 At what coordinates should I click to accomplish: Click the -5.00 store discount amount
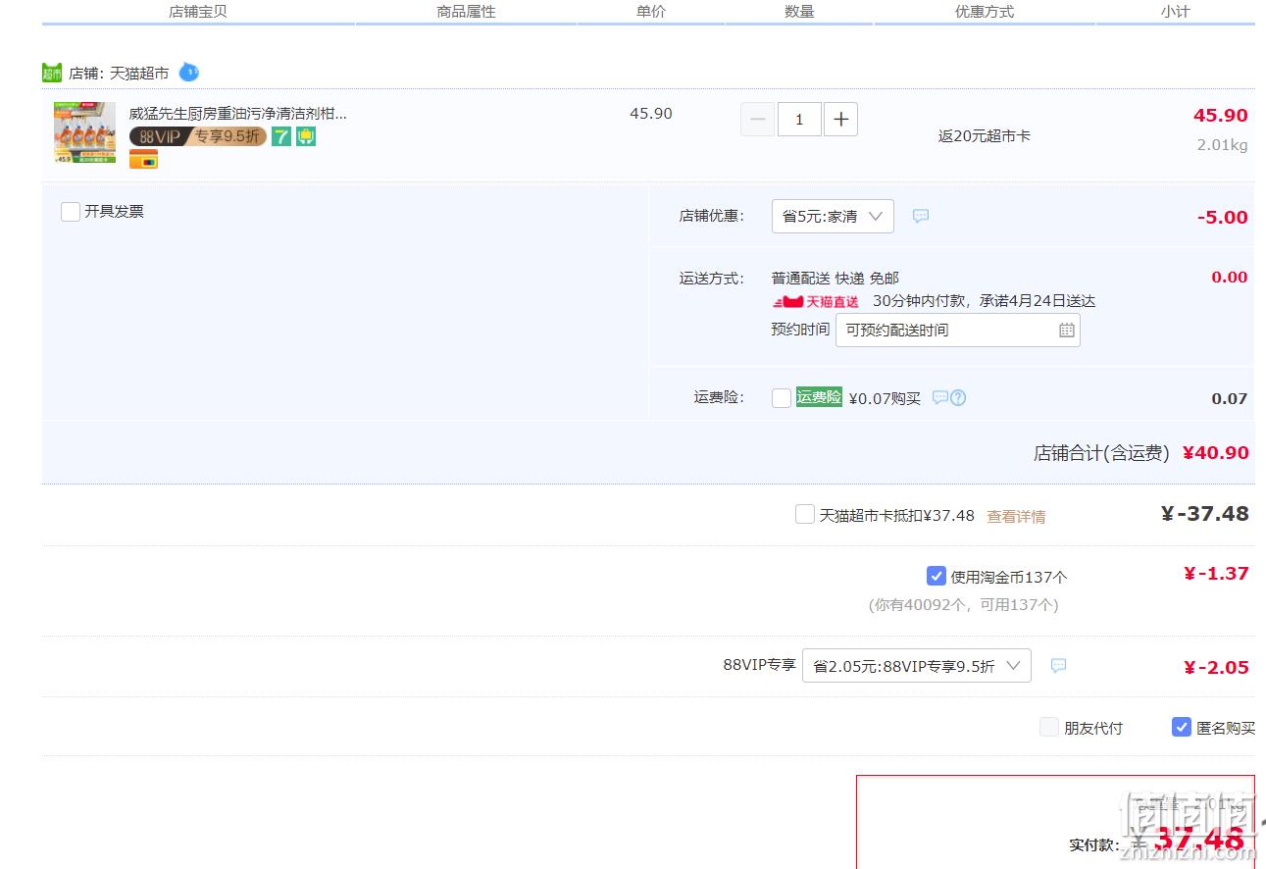tap(1222, 218)
